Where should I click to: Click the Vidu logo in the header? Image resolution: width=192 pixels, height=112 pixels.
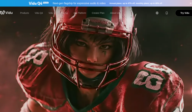click(x=6, y=13)
